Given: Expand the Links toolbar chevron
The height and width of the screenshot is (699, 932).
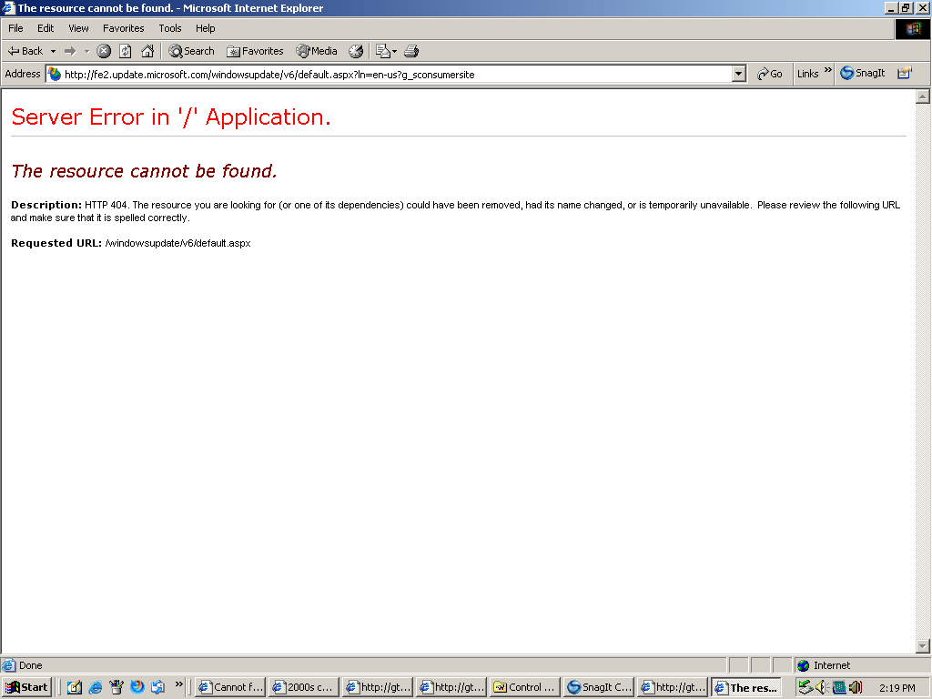Looking at the screenshot, I should (x=829, y=69).
